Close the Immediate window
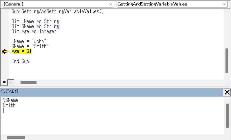231x140 pixels. click(227, 92)
